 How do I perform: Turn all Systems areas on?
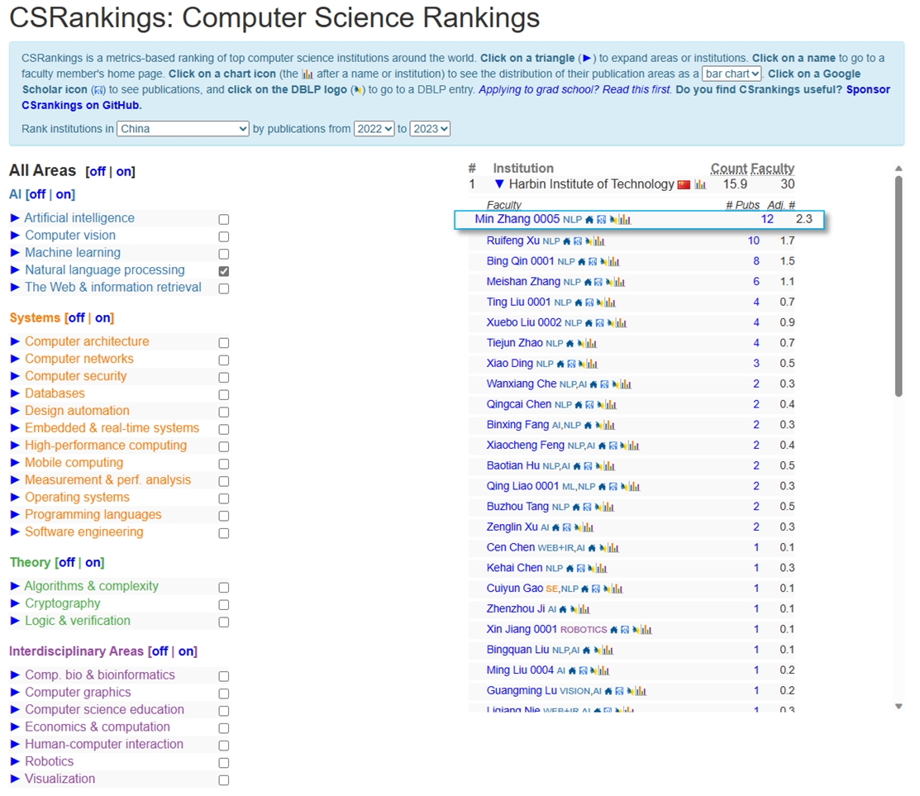(102, 318)
